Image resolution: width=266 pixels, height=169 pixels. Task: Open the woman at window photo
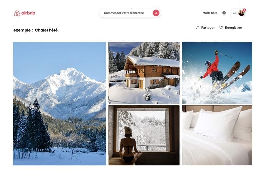pos(144,135)
